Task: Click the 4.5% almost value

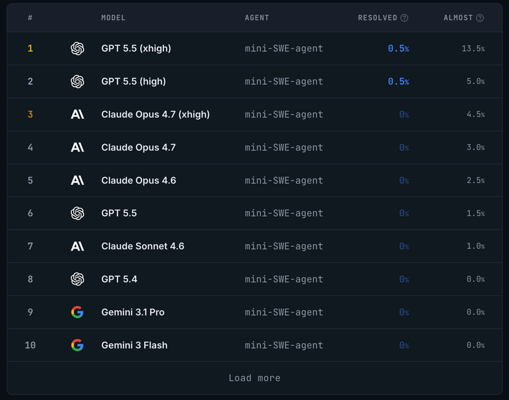Action: pyautogui.click(x=476, y=115)
